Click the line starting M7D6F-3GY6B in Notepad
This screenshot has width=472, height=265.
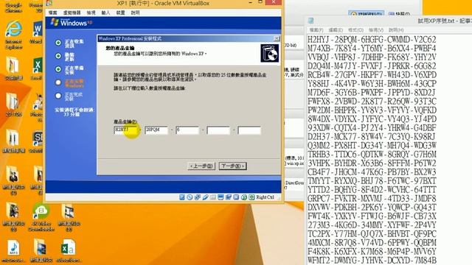(372, 92)
